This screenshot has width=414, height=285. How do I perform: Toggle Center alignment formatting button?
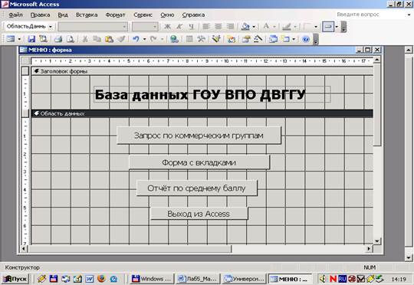tap(218, 26)
